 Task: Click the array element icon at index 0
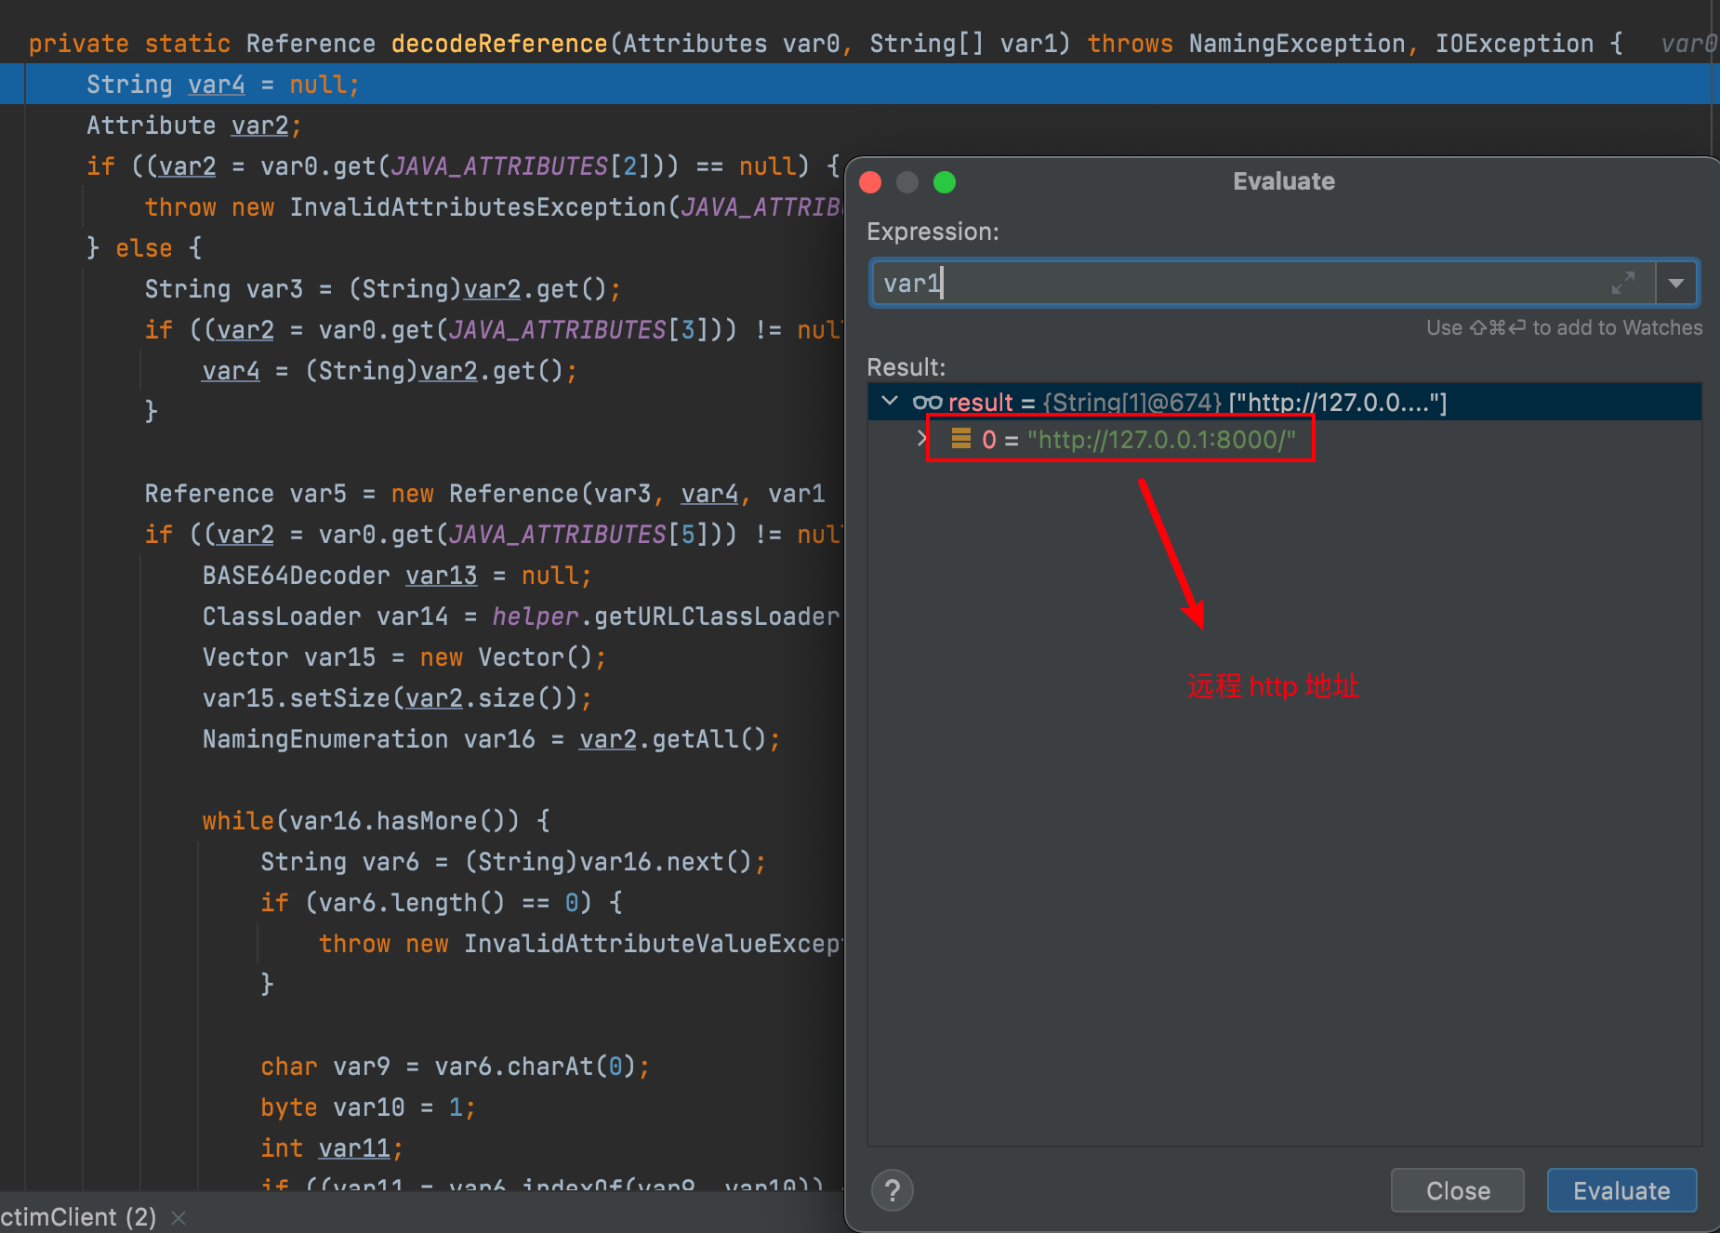[960, 439]
